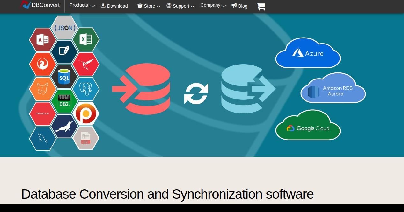This screenshot has width=404, height=212.
Task: Click the Amazon RDS Aurora cloud
Action: [x=333, y=88]
